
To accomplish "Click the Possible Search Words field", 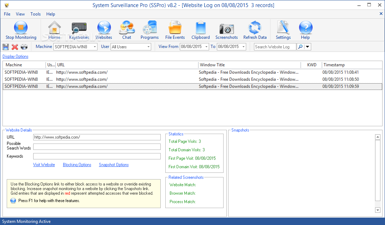I will pos(97,147).
